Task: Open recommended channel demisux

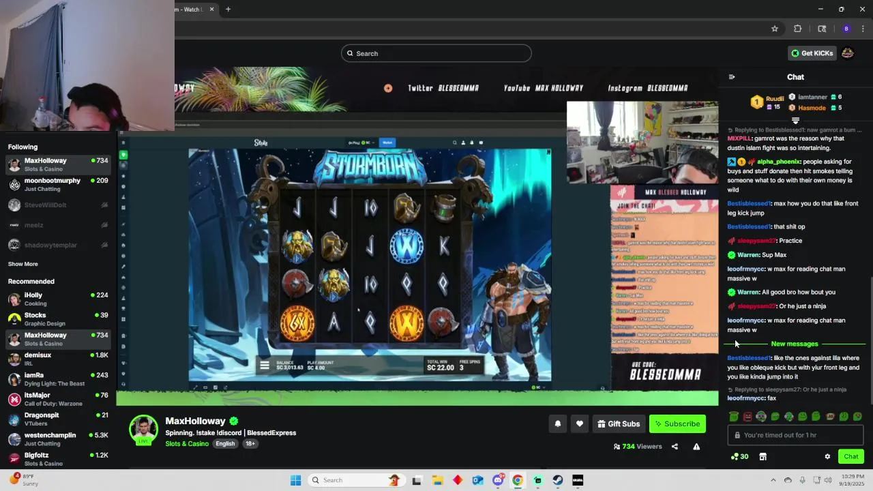Action: click(x=58, y=359)
